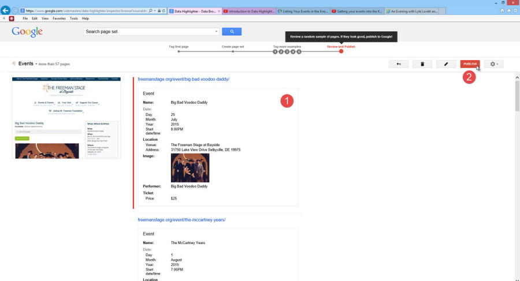
Task: Click step 1 circle under Tag more examples
Action: [275, 52]
